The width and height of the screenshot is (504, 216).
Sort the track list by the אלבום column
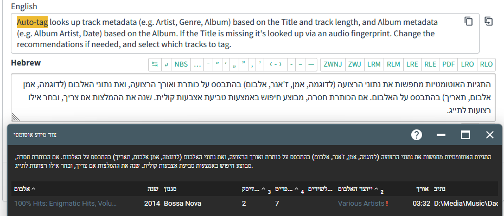click(24, 189)
